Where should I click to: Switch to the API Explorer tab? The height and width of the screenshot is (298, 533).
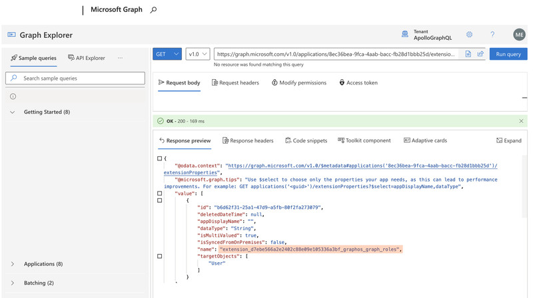point(87,58)
